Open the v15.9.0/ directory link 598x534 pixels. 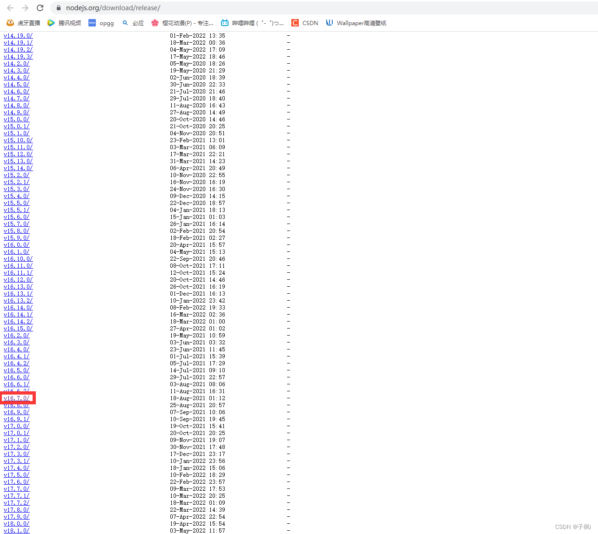(x=16, y=238)
